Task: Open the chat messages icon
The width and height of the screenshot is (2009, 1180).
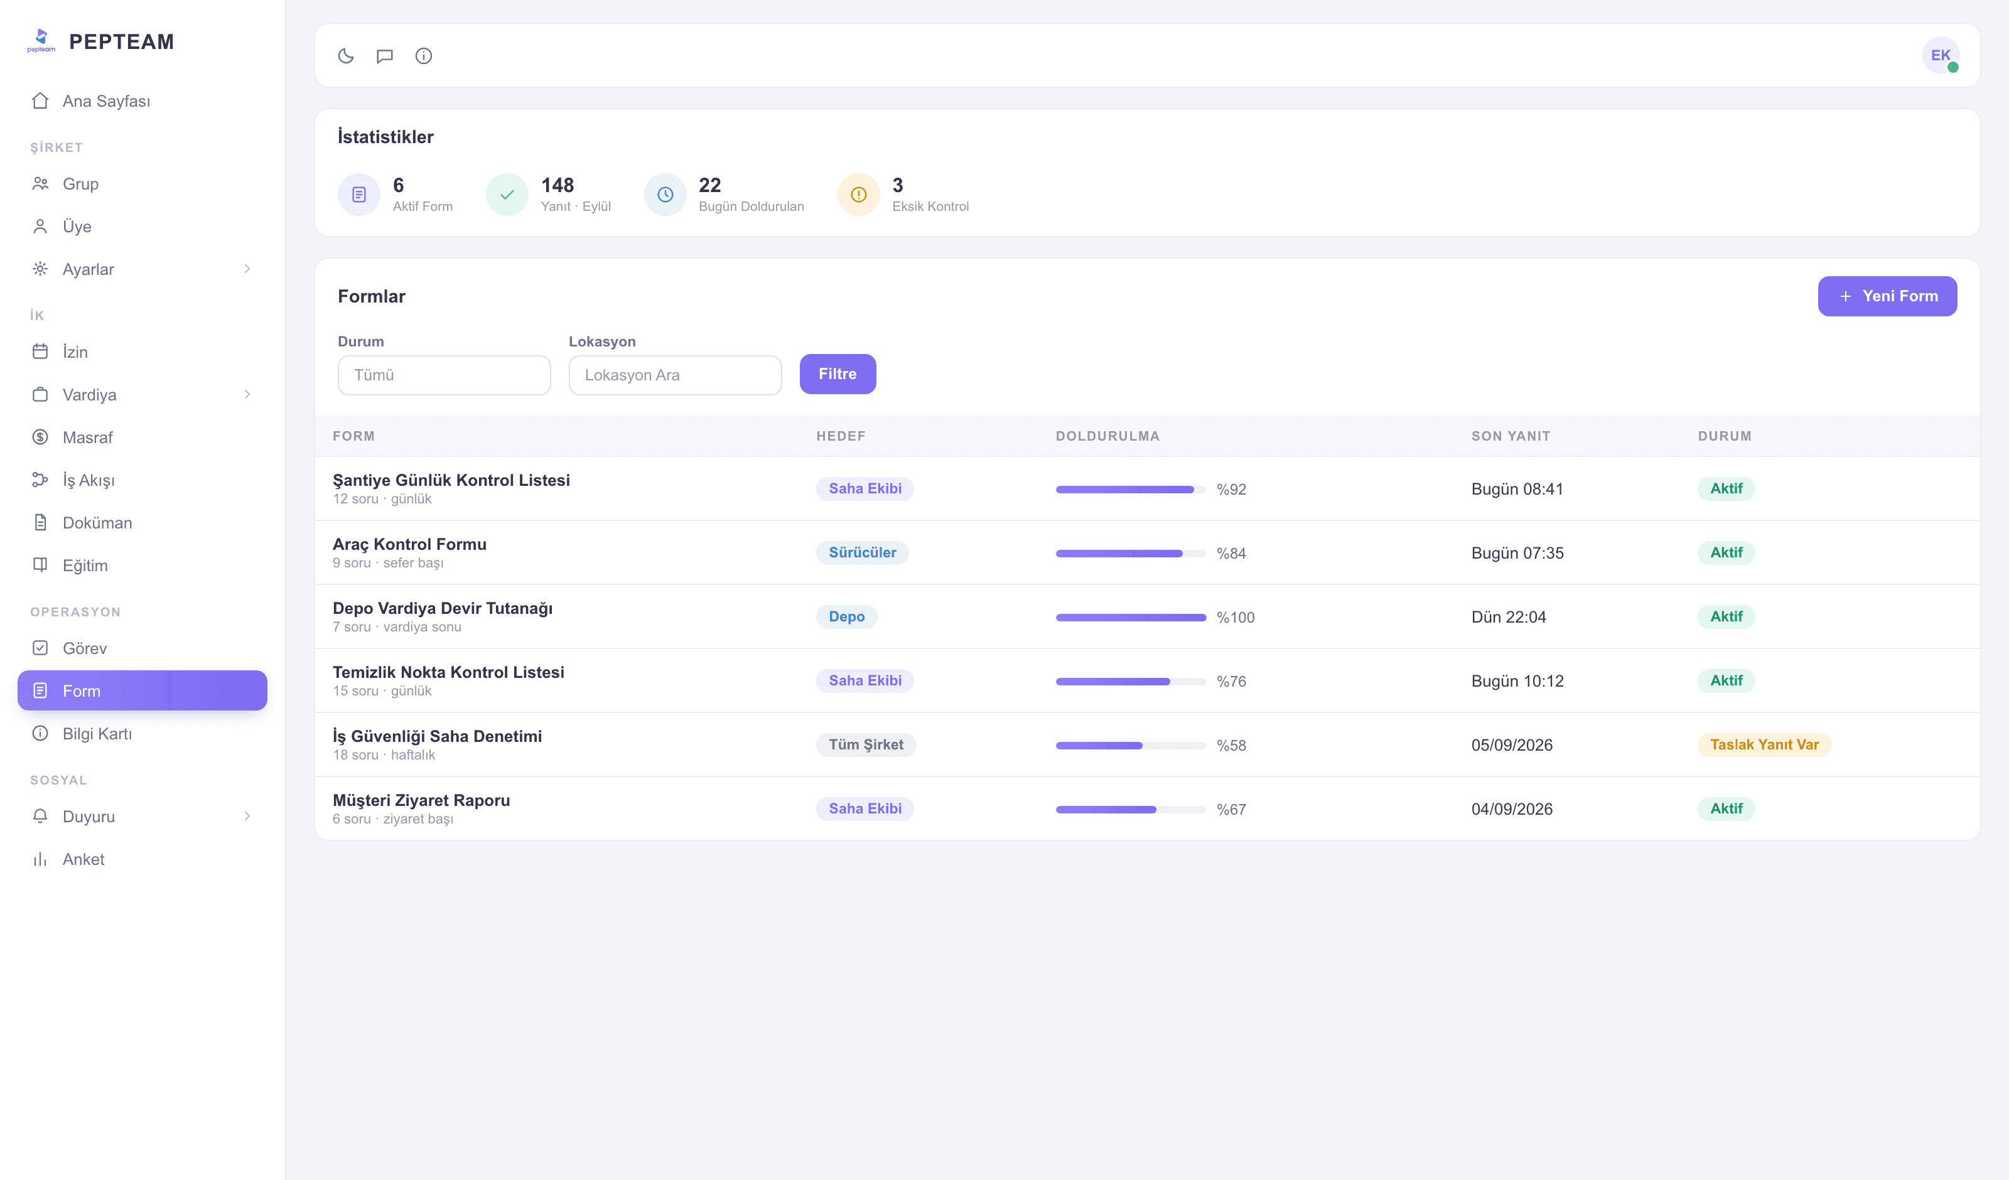Action: pyautogui.click(x=384, y=56)
